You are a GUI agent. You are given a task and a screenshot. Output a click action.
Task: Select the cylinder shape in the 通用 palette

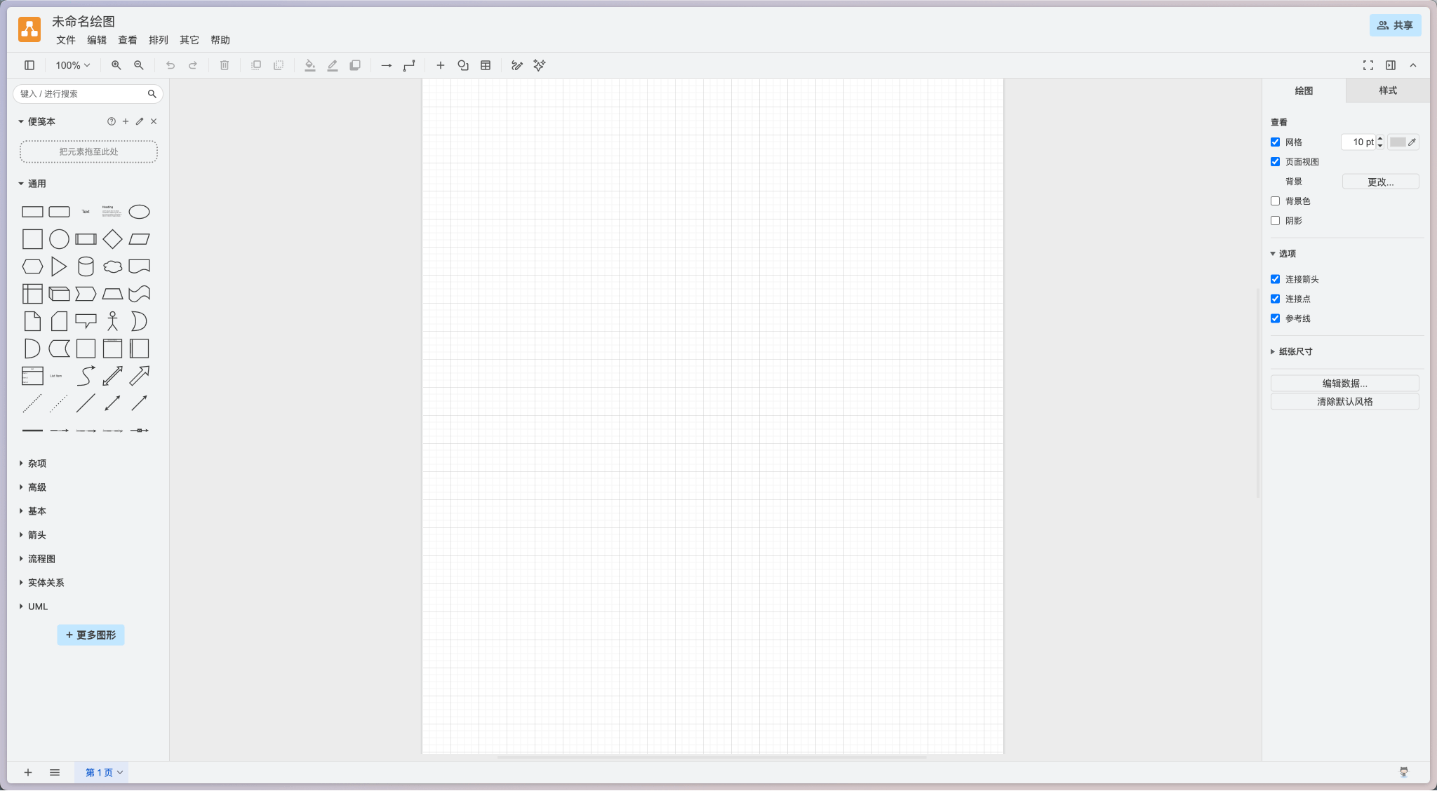pos(86,266)
